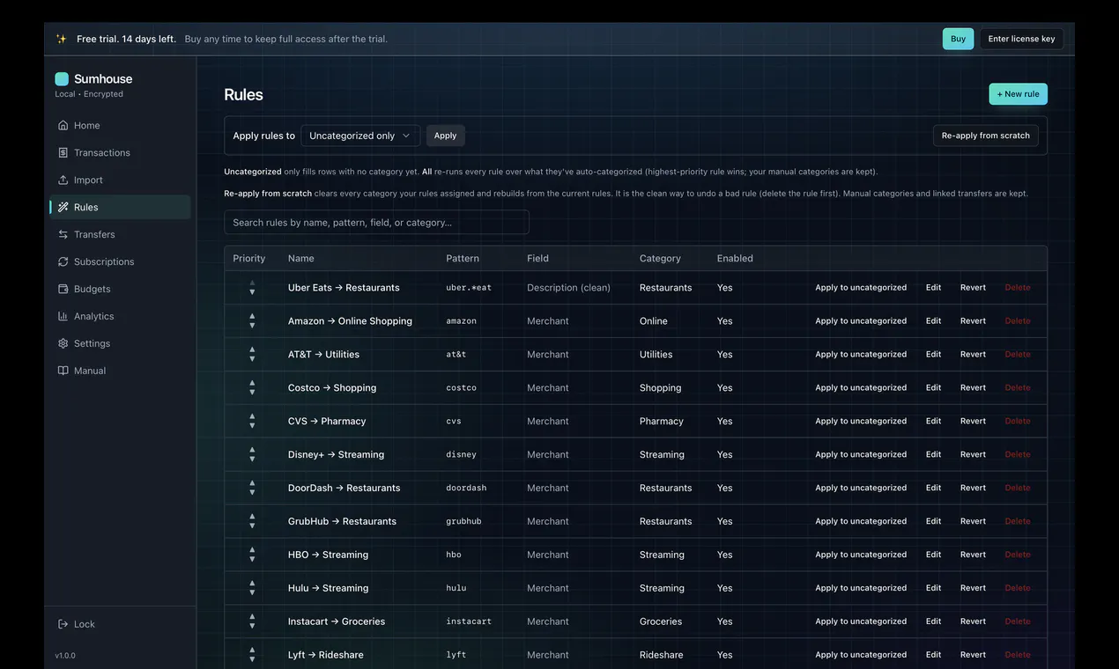Navigate to Budgets
Viewport: 1119px width, 669px height.
click(120, 289)
